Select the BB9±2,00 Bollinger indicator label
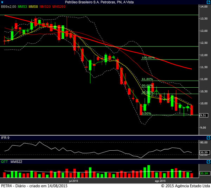 [x=9, y=7]
